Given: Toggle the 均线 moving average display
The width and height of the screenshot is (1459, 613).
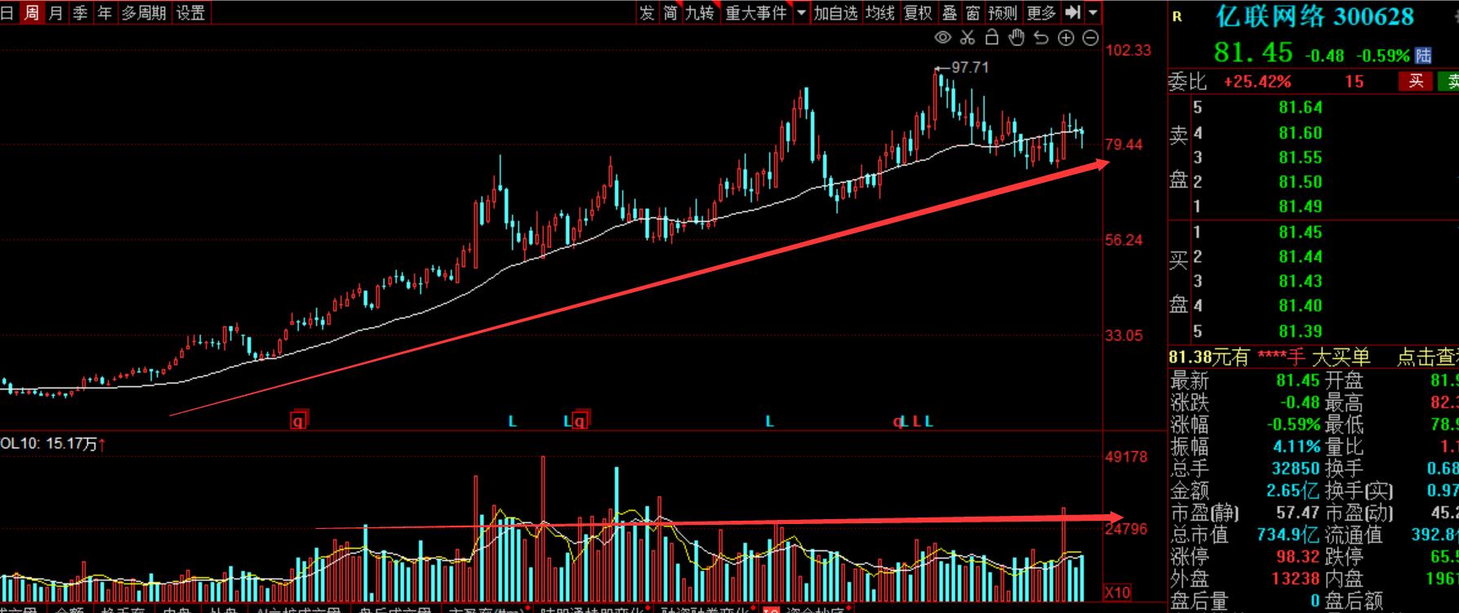Looking at the screenshot, I should (880, 13).
